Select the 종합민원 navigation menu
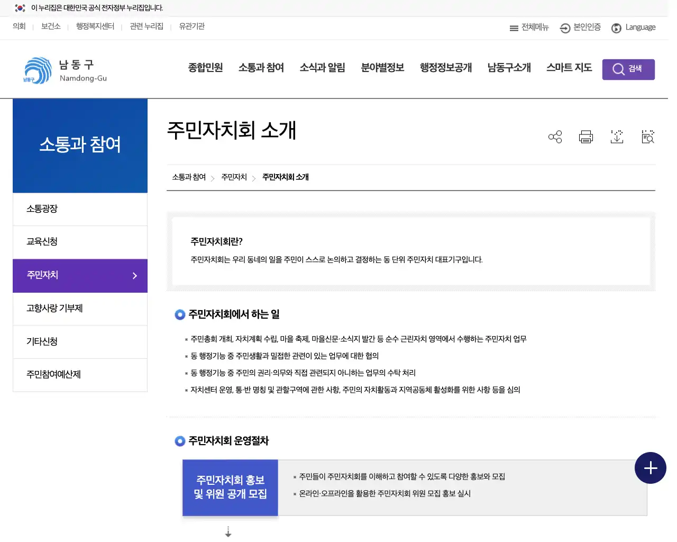The width and height of the screenshot is (677, 542). coord(205,68)
